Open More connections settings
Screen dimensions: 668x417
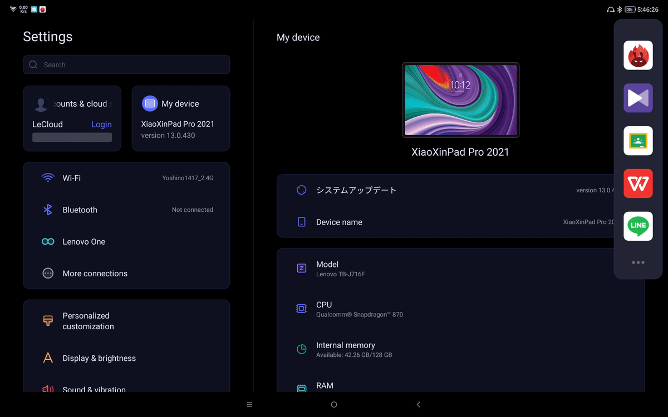(126, 274)
